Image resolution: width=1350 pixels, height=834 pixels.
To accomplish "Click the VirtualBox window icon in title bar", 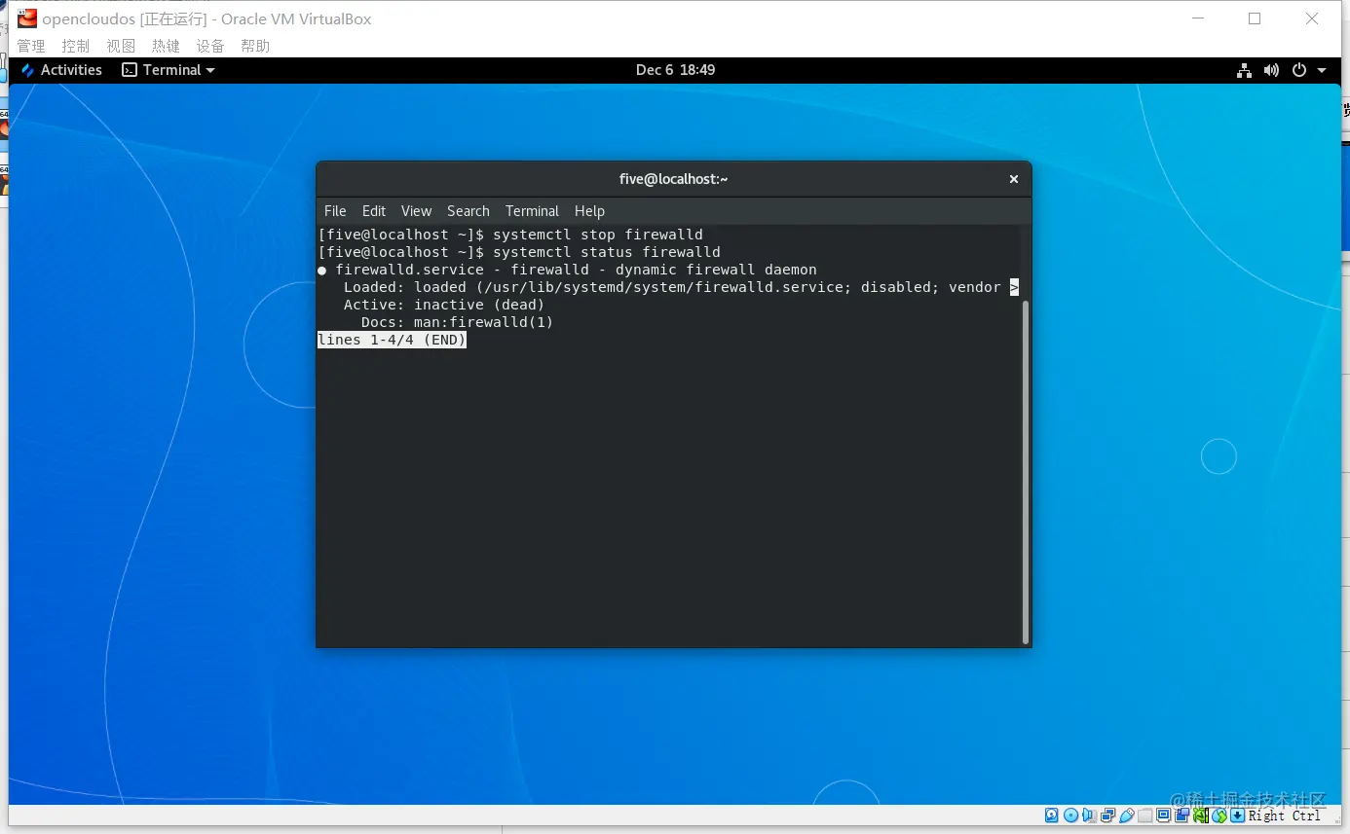I will point(27,18).
